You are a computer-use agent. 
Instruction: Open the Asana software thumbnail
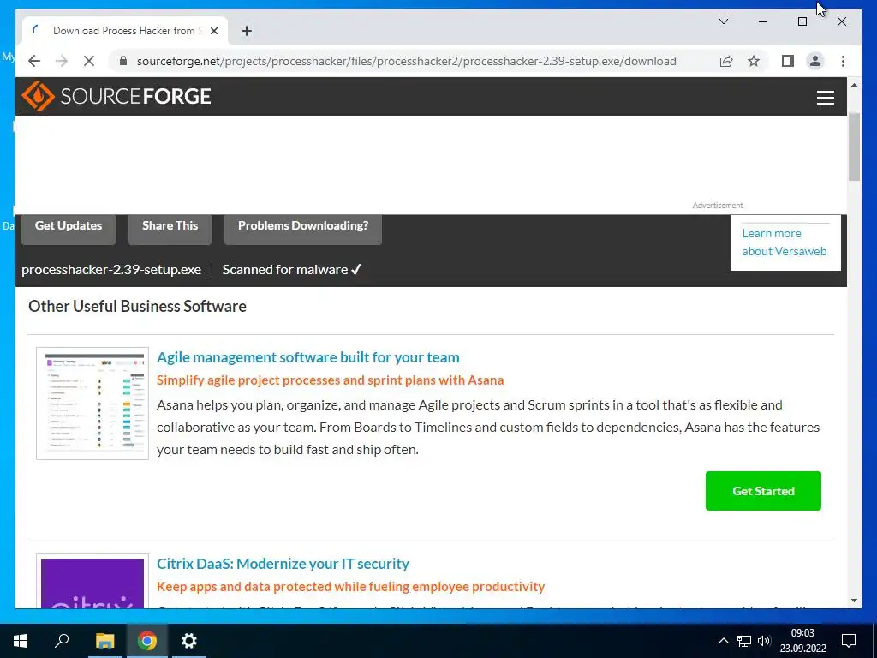[92, 404]
